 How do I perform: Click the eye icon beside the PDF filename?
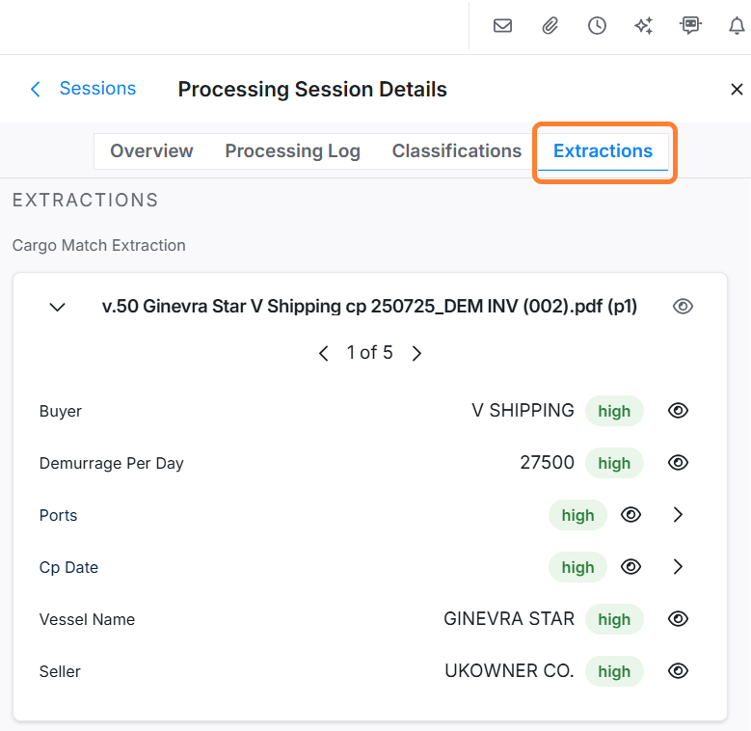[x=683, y=307]
